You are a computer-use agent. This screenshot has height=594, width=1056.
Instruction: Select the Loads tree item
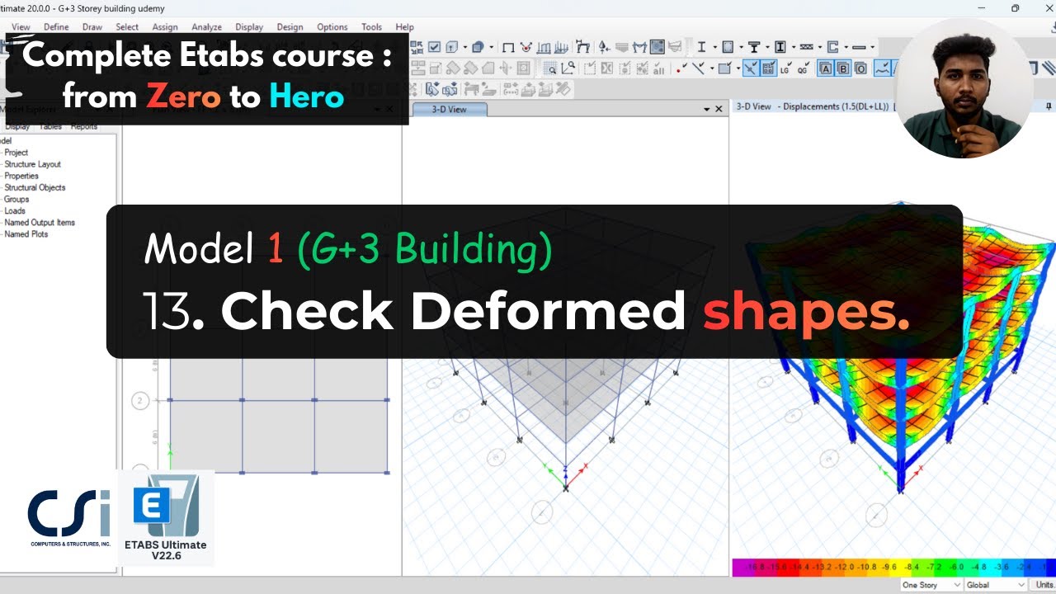(15, 210)
